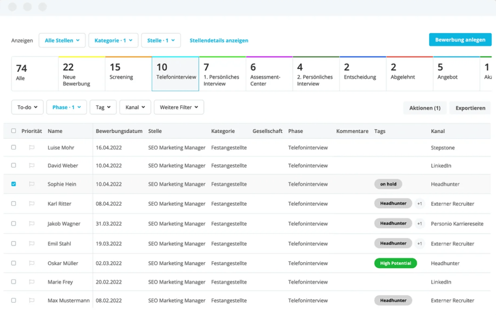Viewport: 496px width, 315px height.
Task: Select the Assessment-Center phase tab
Action: coord(269,74)
